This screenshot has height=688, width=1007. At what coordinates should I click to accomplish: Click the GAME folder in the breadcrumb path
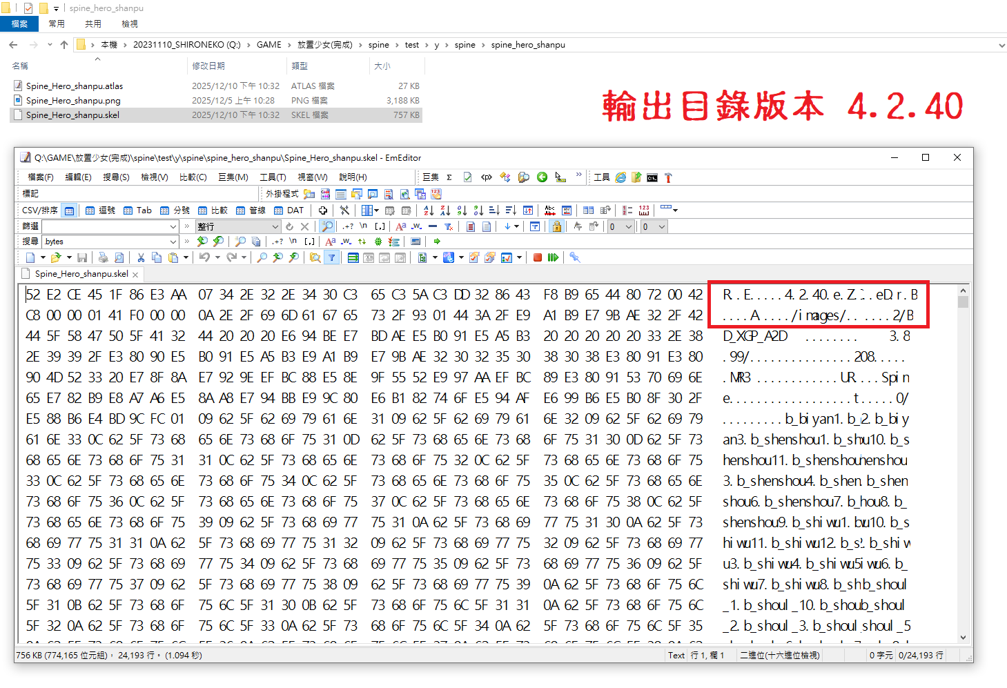pos(268,45)
